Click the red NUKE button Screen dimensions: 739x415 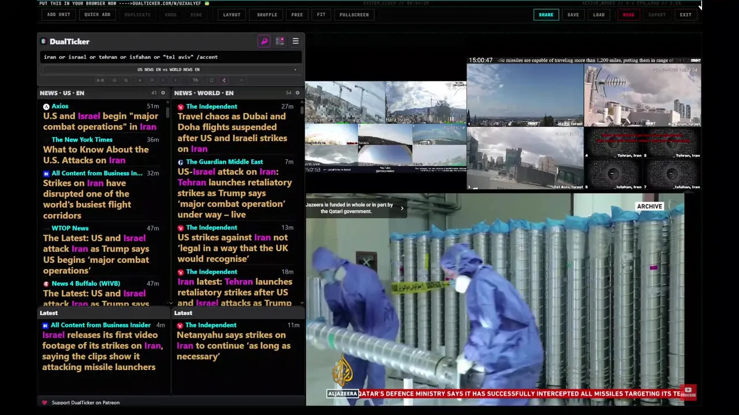point(628,14)
